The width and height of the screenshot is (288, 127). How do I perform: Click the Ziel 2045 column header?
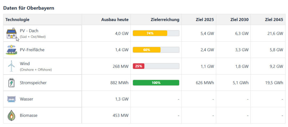coord(274,20)
